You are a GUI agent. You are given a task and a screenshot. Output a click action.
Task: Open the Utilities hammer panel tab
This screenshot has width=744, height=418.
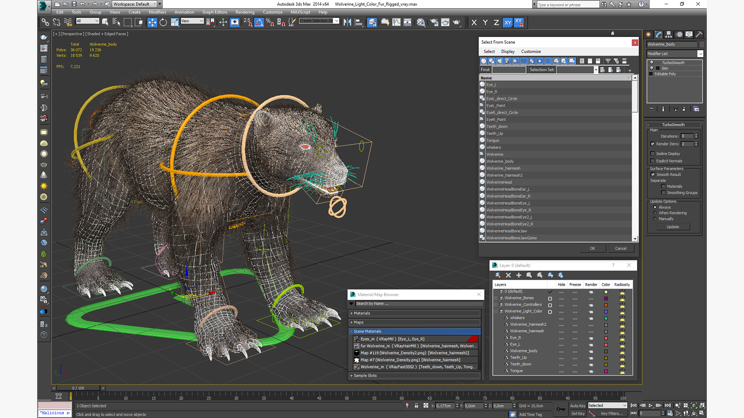[699, 34]
